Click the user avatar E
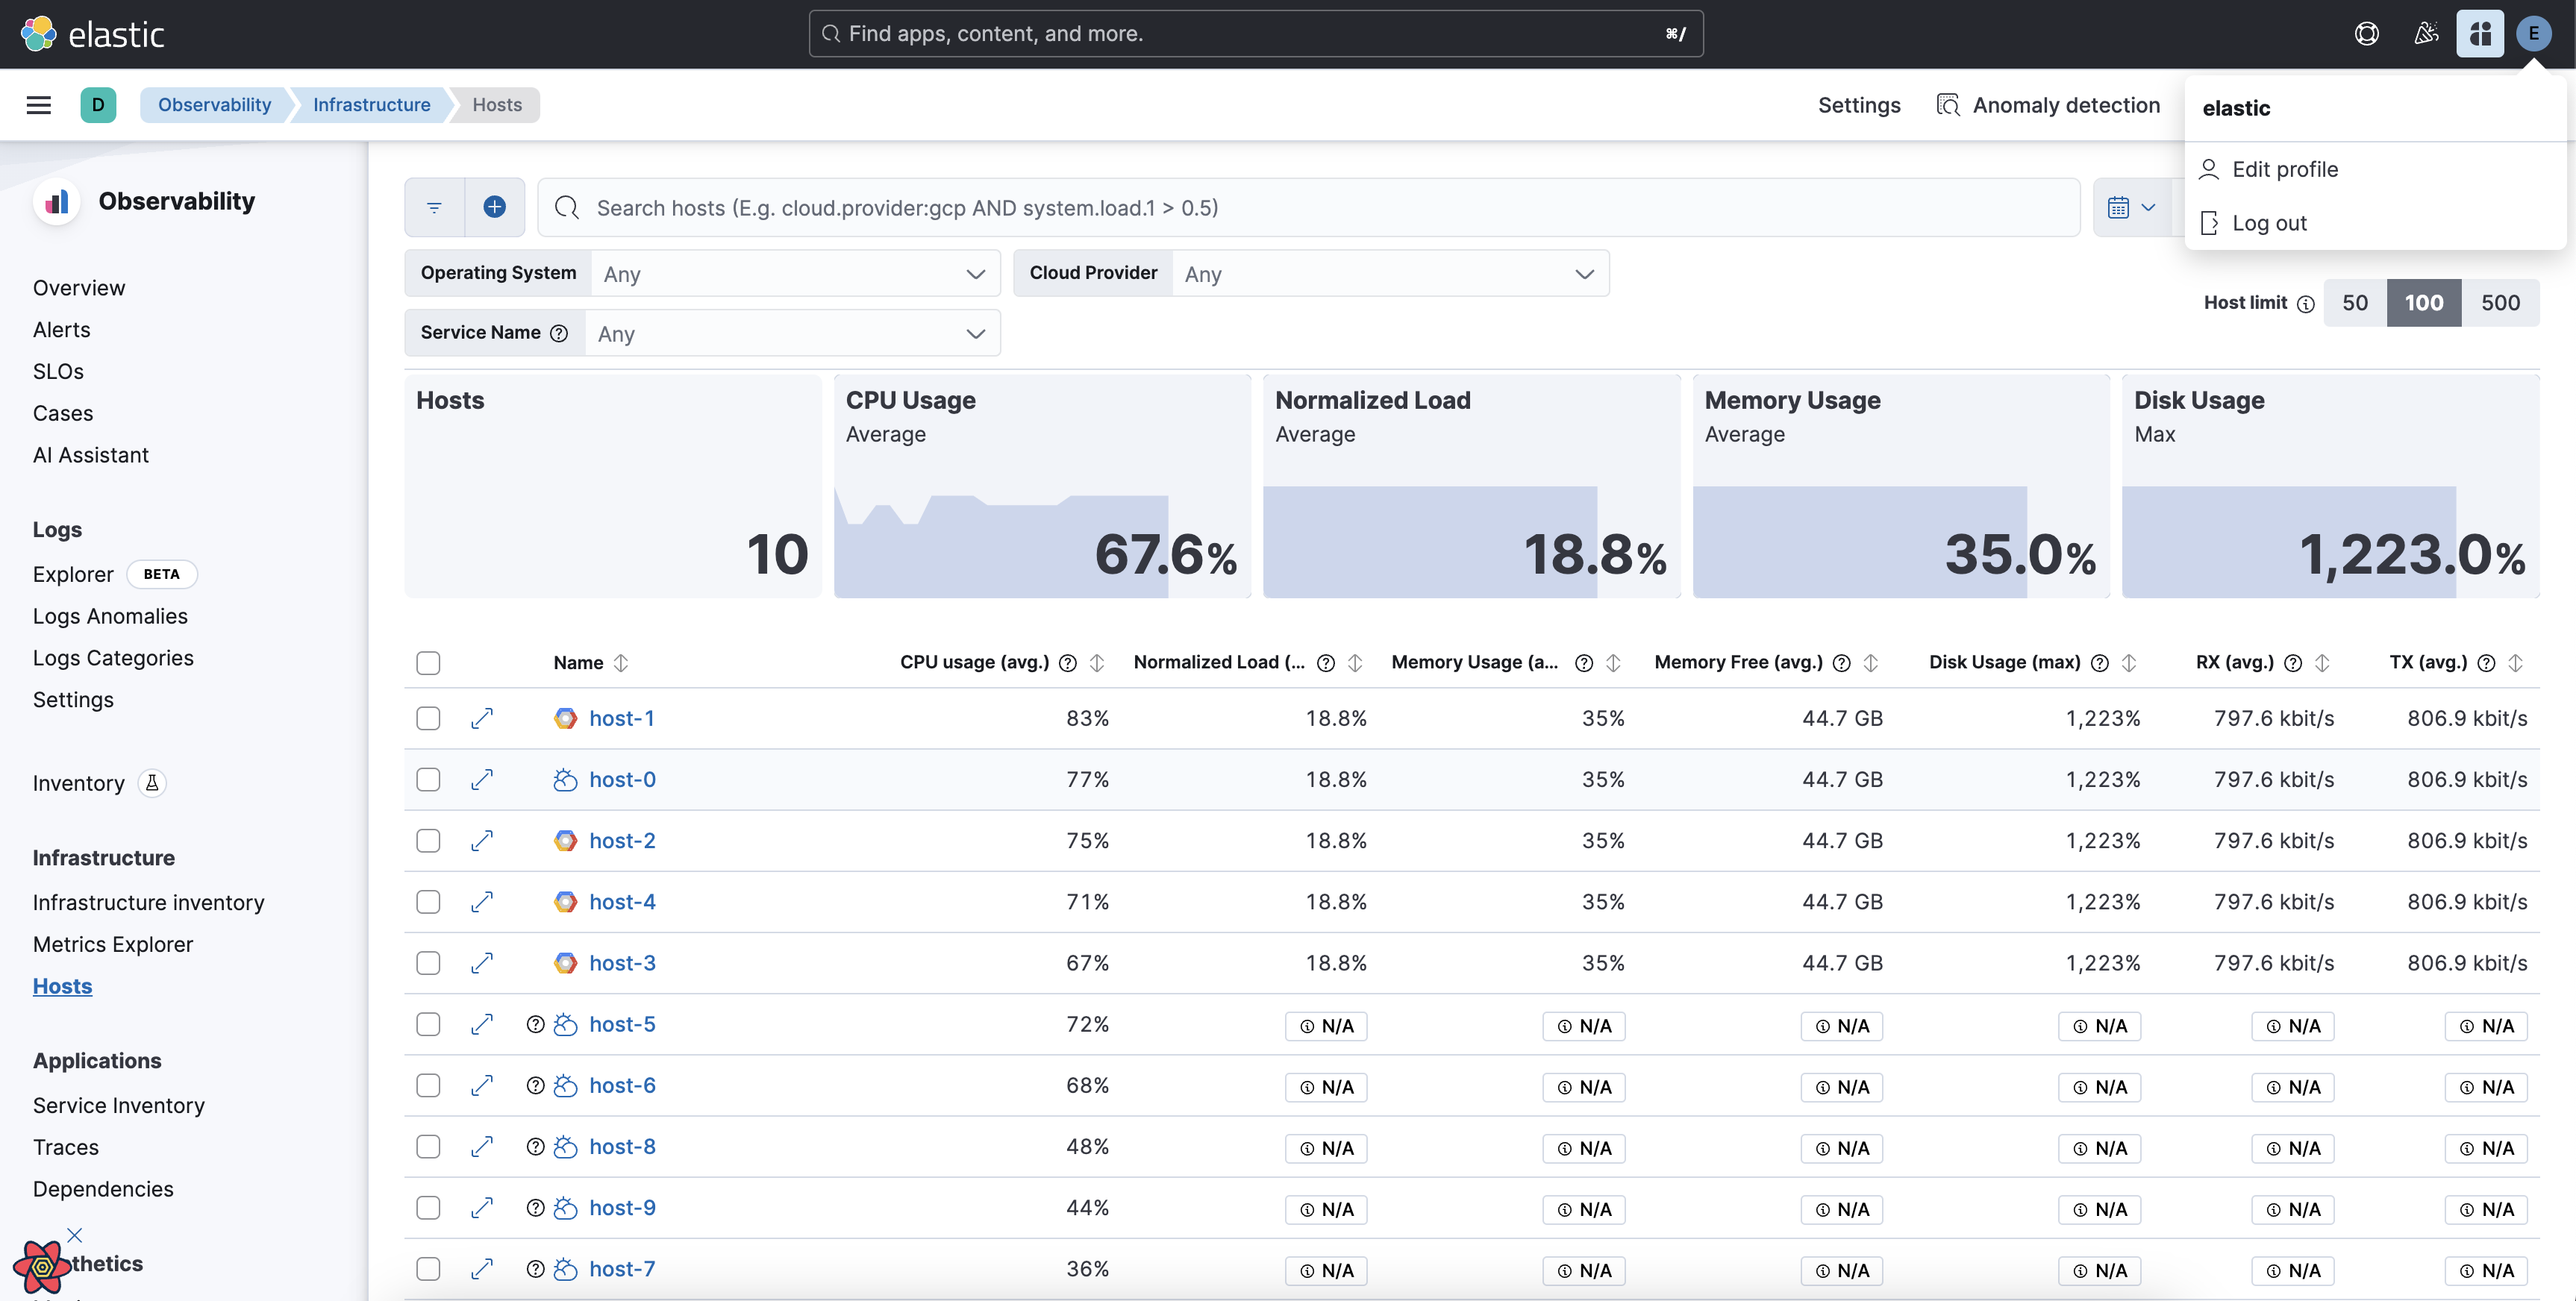 [x=2534, y=34]
